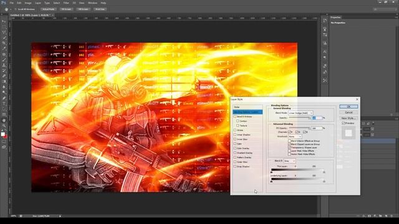Open the Blend Mode dropdown
This screenshot has height=224, width=399.
click(300, 113)
